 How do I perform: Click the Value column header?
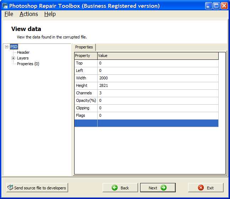tap(158, 56)
